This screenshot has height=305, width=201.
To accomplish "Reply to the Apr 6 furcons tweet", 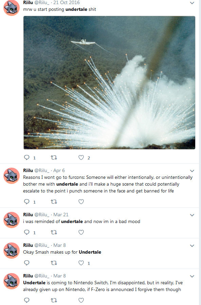I will tap(26, 202).
